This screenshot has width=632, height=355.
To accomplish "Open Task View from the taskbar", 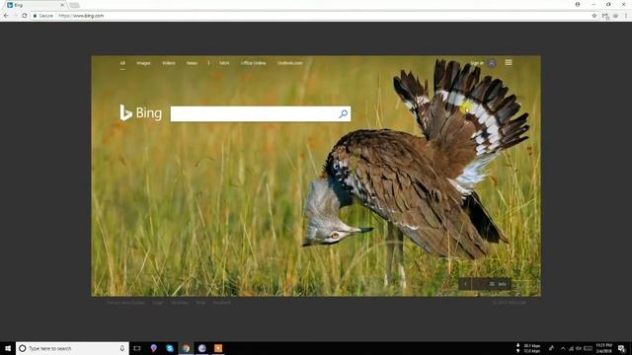I will click(137, 348).
